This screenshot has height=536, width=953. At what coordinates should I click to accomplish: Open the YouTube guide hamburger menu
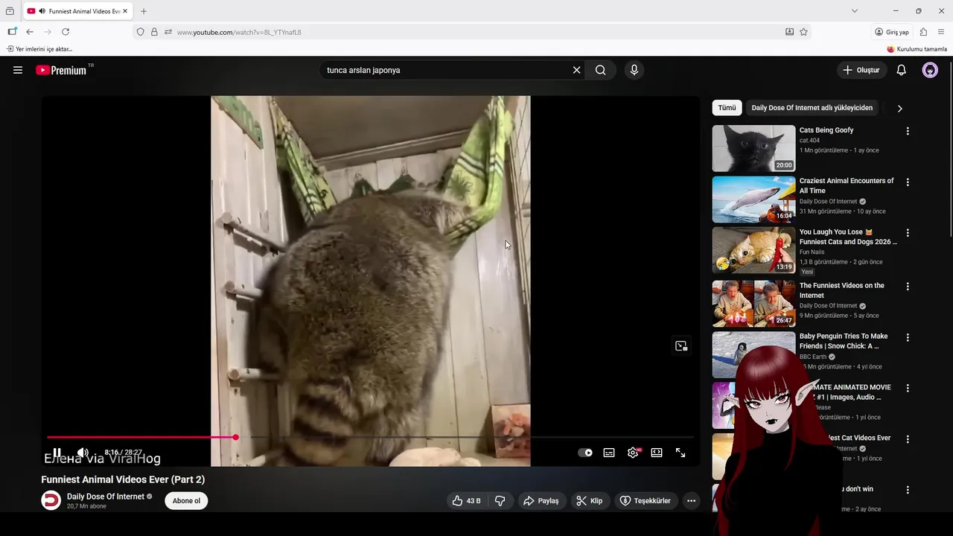pyautogui.click(x=18, y=70)
